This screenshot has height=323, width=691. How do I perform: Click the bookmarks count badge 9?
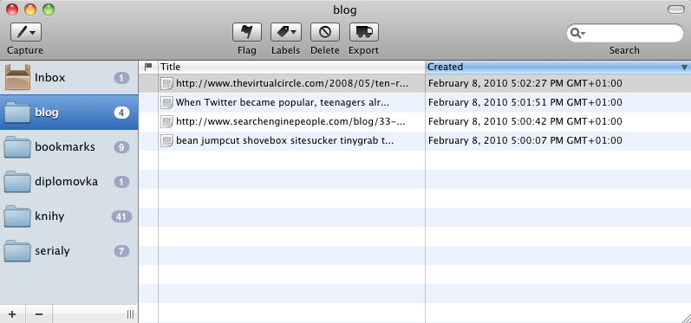121,147
